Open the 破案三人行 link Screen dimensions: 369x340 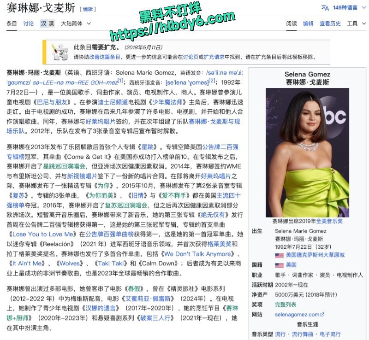(155, 318)
